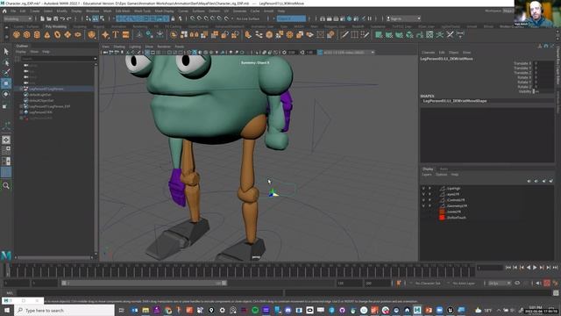Toggle visibility V of first display layer

(423, 188)
